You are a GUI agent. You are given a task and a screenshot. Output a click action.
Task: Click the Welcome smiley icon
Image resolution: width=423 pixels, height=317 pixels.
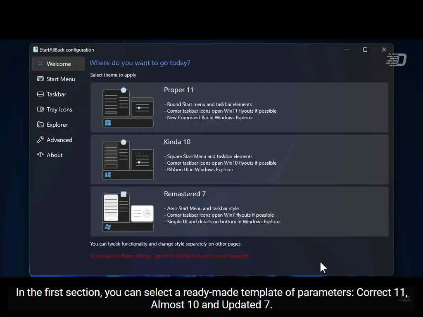[x=40, y=64]
